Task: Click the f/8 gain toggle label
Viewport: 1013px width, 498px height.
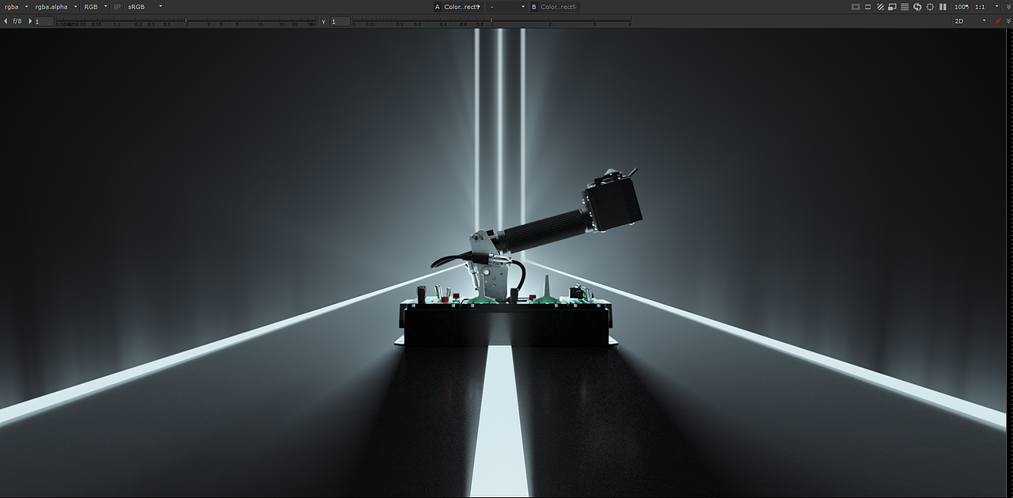Action: (x=17, y=21)
